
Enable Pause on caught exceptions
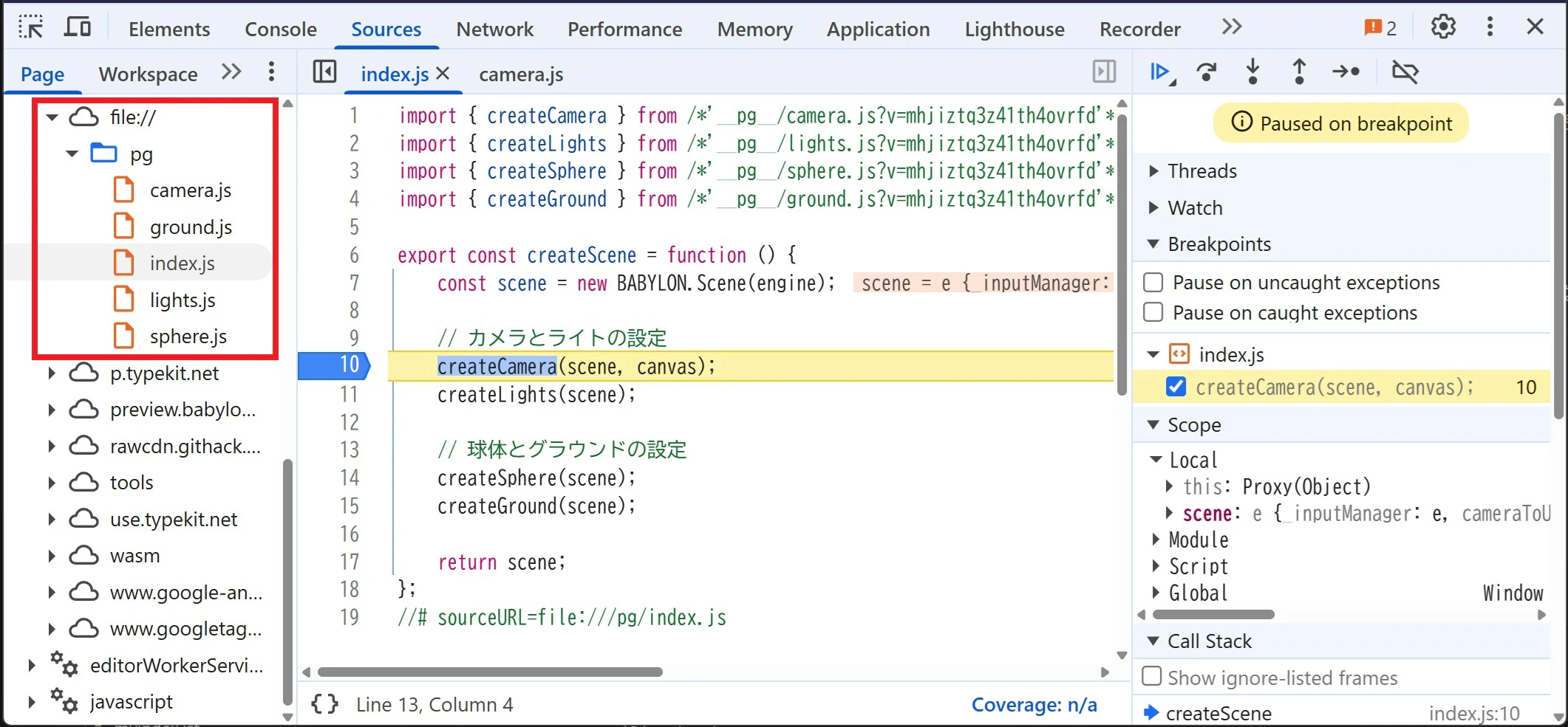pyautogui.click(x=1152, y=311)
